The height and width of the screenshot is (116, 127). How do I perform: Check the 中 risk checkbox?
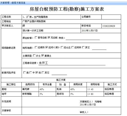coord(31,73)
